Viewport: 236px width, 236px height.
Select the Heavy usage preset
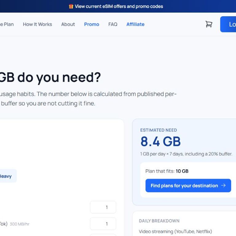point(7,176)
